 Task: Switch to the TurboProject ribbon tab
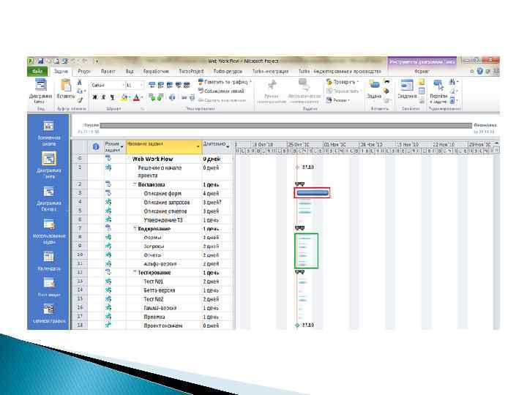[191, 71]
